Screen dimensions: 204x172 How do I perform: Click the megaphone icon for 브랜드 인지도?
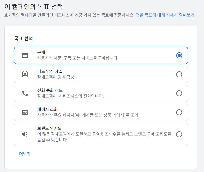tap(25, 134)
